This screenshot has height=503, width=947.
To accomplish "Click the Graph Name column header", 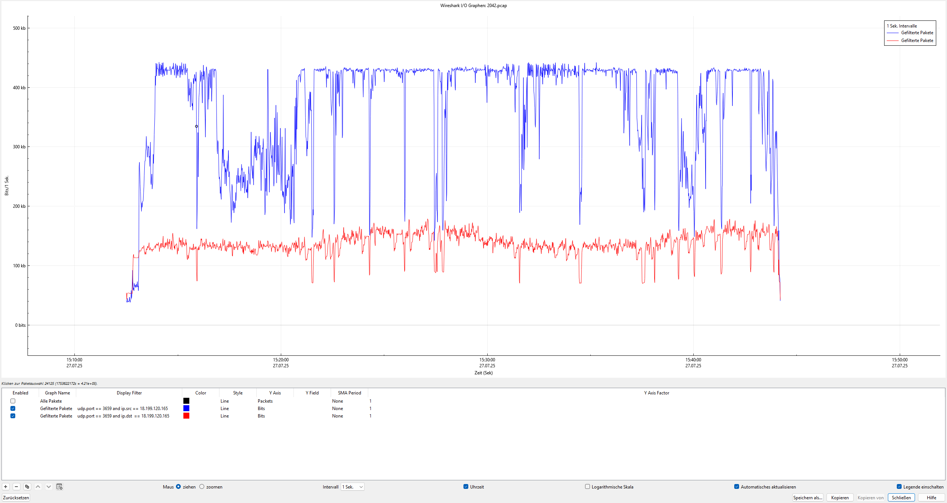I will click(x=57, y=393).
